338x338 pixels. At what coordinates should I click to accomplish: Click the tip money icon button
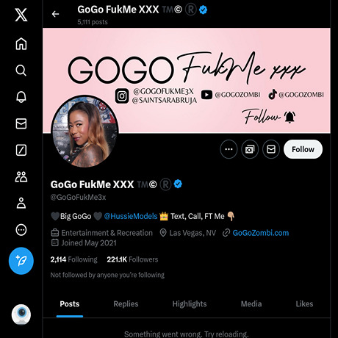tap(250, 149)
